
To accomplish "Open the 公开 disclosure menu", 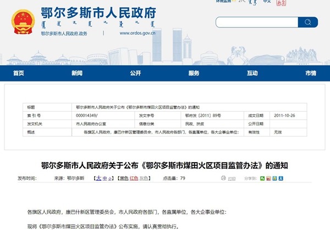I will (x=135, y=73).
